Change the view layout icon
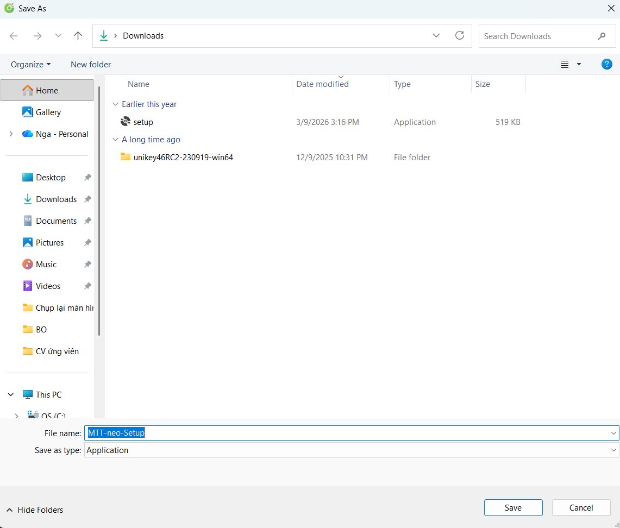620x528 pixels. (x=564, y=65)
